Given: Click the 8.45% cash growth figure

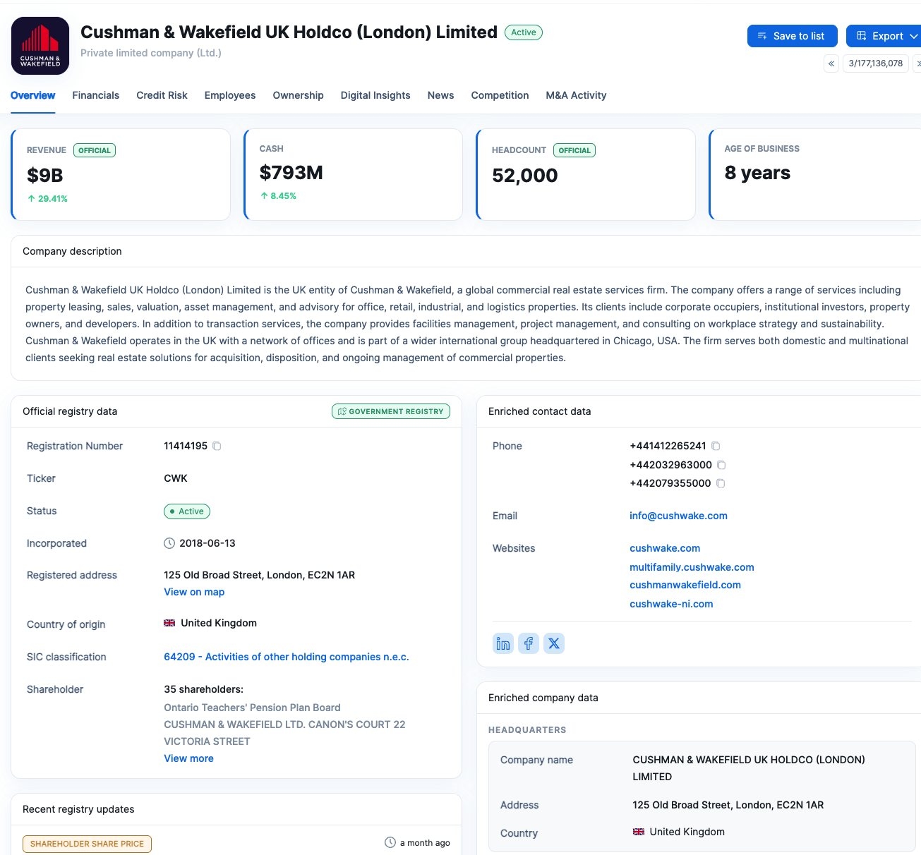Looking at the screenshot, I should [278, 196].
